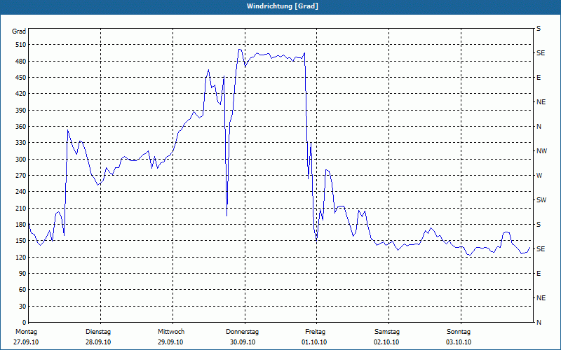Select the date '01.10.10'
561x350 pixels.
[x=314, y=342]
